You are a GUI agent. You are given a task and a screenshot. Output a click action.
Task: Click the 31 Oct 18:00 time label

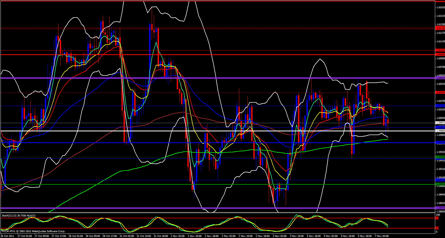coord(161,236)
